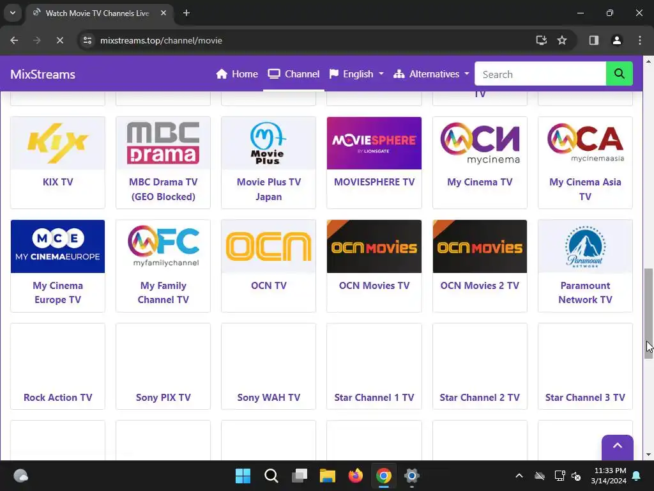Image resolution: width=654 pixels, height=491 pixels.
Task: Click the Search input field
Action: 540,74
